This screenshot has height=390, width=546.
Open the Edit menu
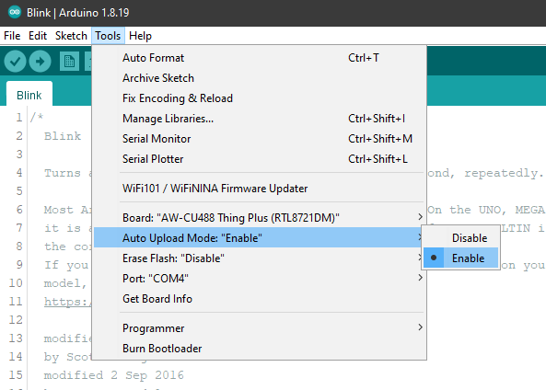(x=38, y=36)
